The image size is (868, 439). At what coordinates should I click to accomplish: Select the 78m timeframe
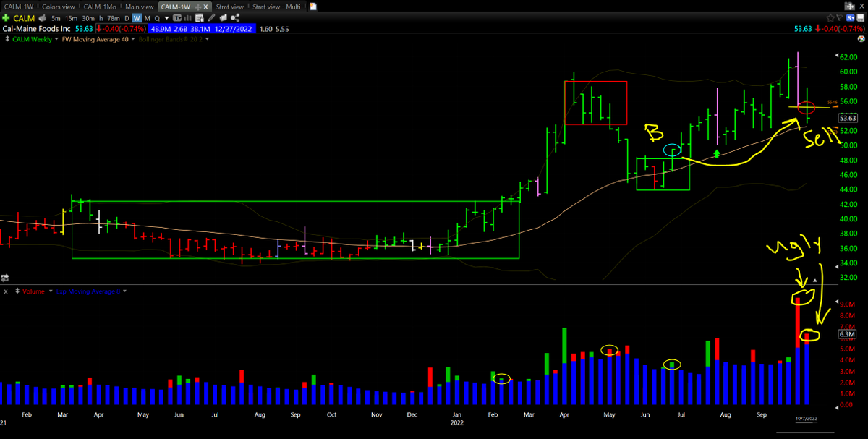tap(114, 18)
